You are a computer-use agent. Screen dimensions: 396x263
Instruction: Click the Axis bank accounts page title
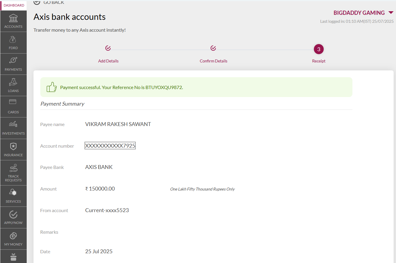[x=69, y=17]
